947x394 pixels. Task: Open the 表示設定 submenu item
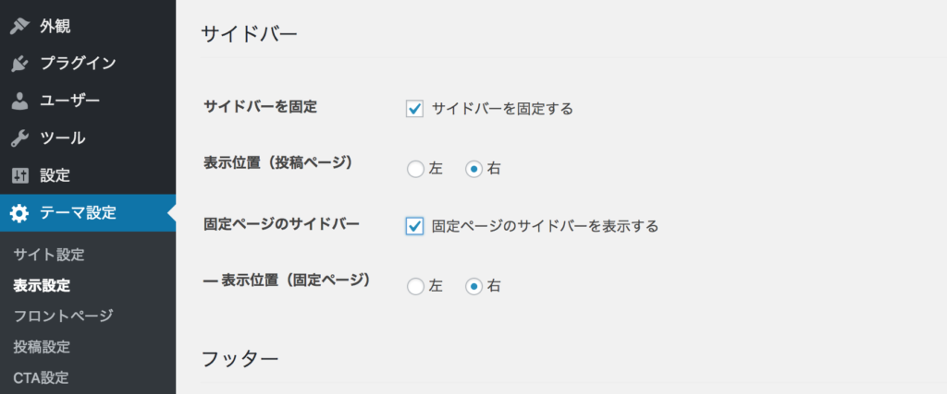[42, 285]
